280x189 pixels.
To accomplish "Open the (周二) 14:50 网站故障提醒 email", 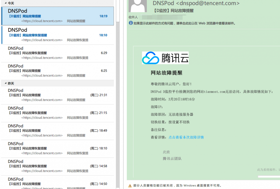I will point(57,182).
